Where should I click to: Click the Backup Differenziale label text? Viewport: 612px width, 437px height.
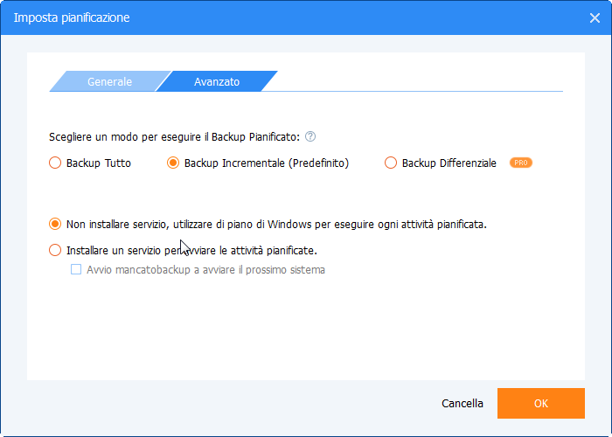[449, 163]
